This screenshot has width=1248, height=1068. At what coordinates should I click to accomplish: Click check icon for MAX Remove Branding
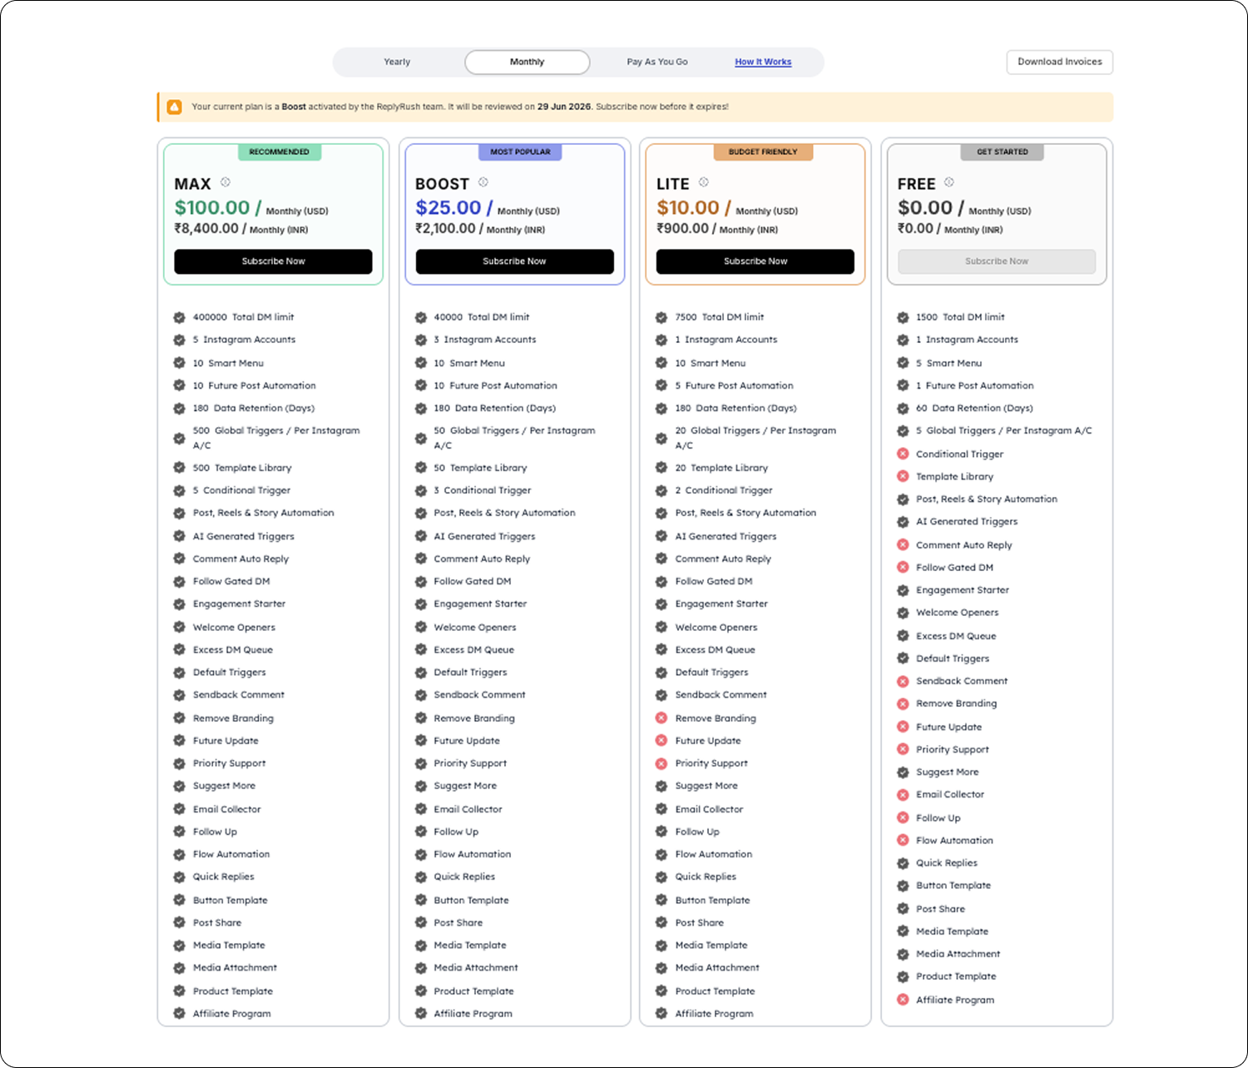pos(179,718)
